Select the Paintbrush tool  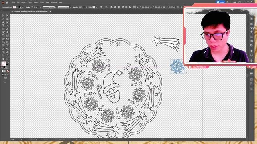(7, 29)
